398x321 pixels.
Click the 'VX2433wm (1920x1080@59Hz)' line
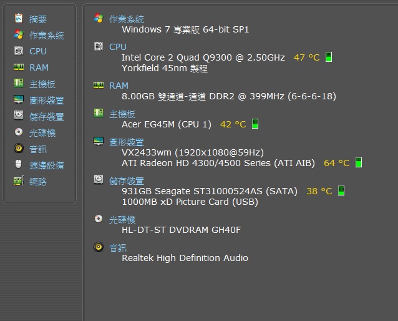coord(193,152)
